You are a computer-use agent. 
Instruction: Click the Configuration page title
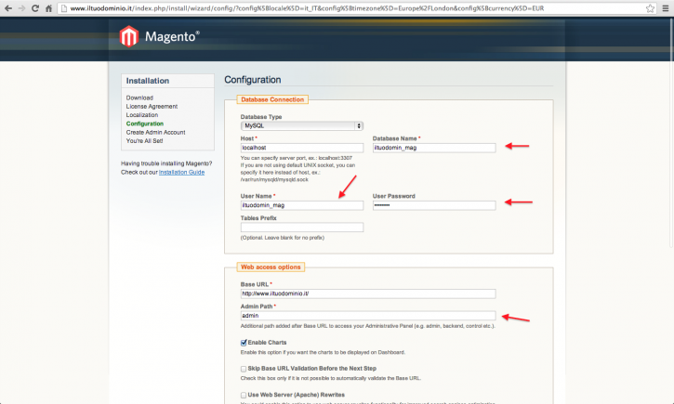(x=253, y=80)
